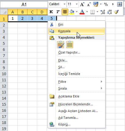Choose Köprü... entry

[77, 124]
